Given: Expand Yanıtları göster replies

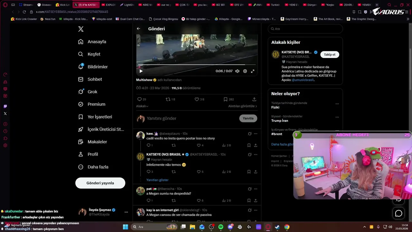Looking at the screenshot, I should pyautogui.click(x=157, y=180).
